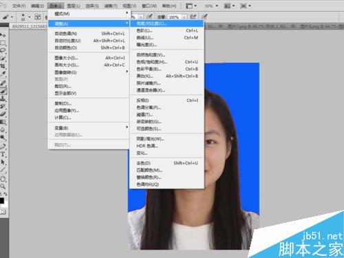This screenshot has height=258, width=344.
Task: Toggle tablet pressure for size icon
Action: tap(204, 17)
